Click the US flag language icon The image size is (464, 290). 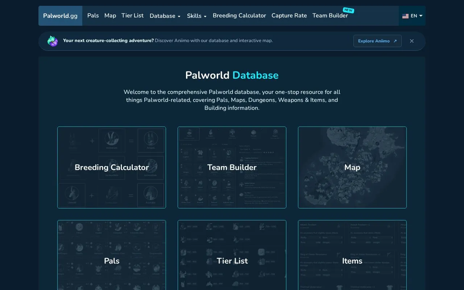(x=405, y=16)
